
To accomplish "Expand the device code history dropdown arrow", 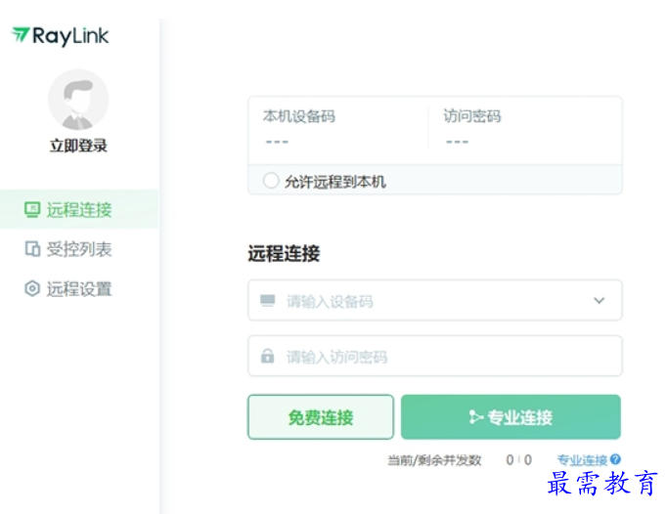I will (x=599, y=301).
